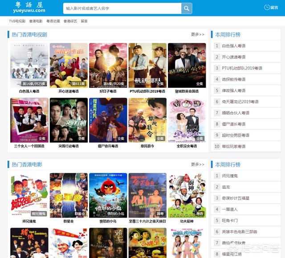
Task: Open the 群星会 movie poster
Action: click(69, 196)
